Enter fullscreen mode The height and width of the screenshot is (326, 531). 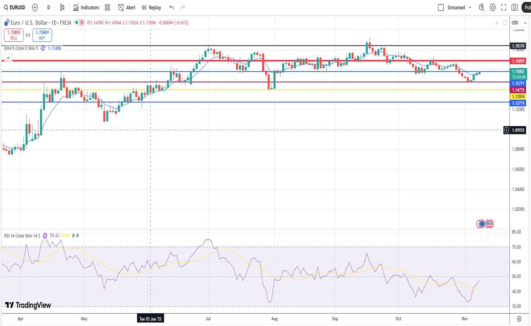tap(504, 8)
